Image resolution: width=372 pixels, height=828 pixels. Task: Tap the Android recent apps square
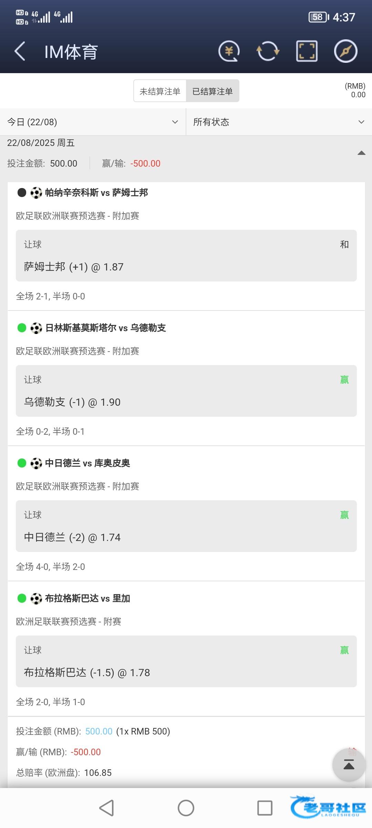click(265, 808)
